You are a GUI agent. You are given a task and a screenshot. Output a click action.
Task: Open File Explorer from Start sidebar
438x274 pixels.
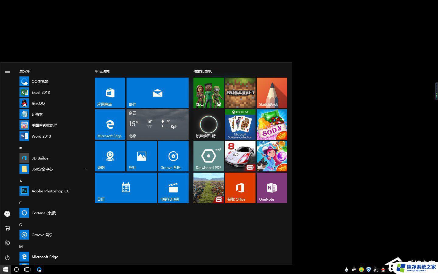pos(7,228)
